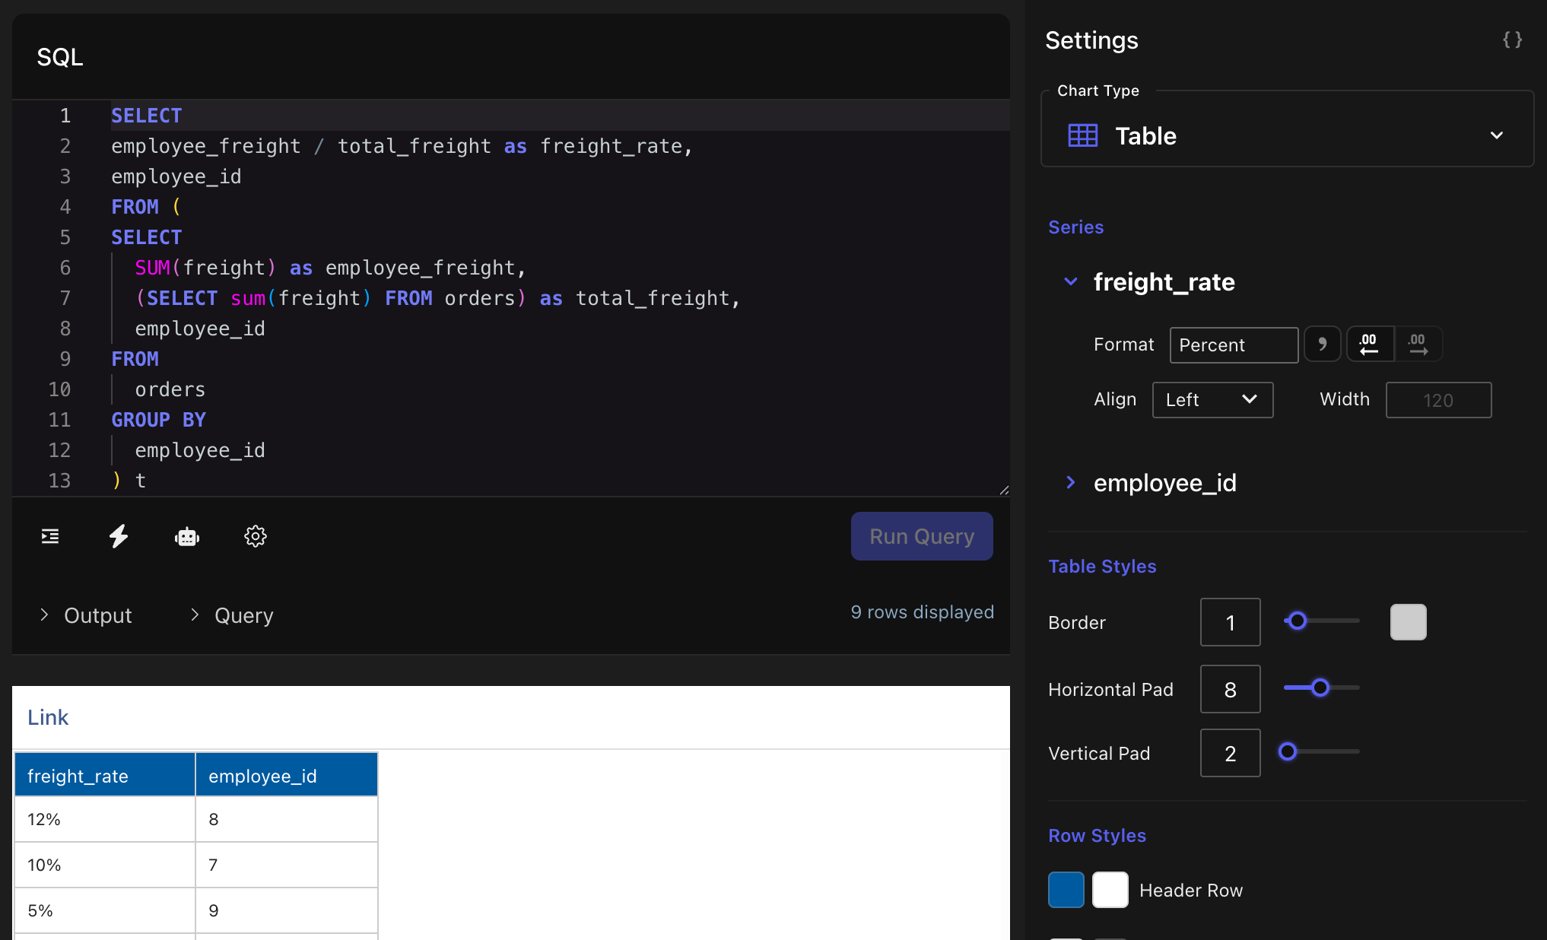Click the Width input field for freight_rate
The height and width of the screenshot is (940, 1547).
(1437, 399)
